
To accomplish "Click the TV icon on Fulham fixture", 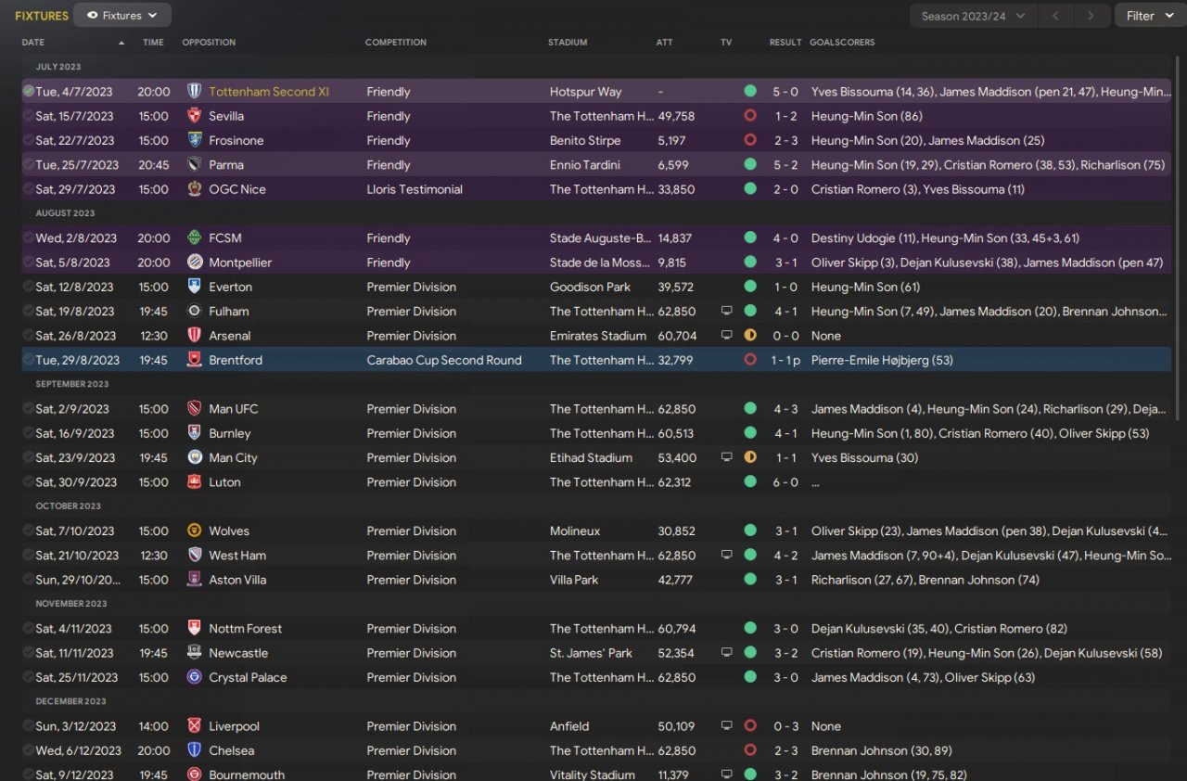I will click(x=727, y=312).
